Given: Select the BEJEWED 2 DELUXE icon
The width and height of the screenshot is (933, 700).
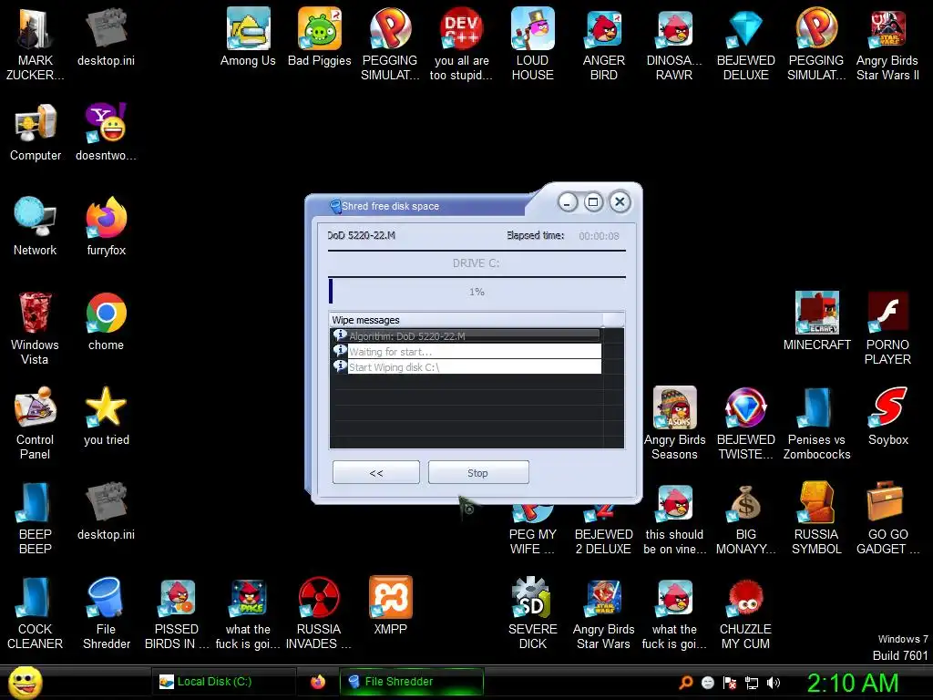Looking at the screenshot, I should tap(604, 530).
